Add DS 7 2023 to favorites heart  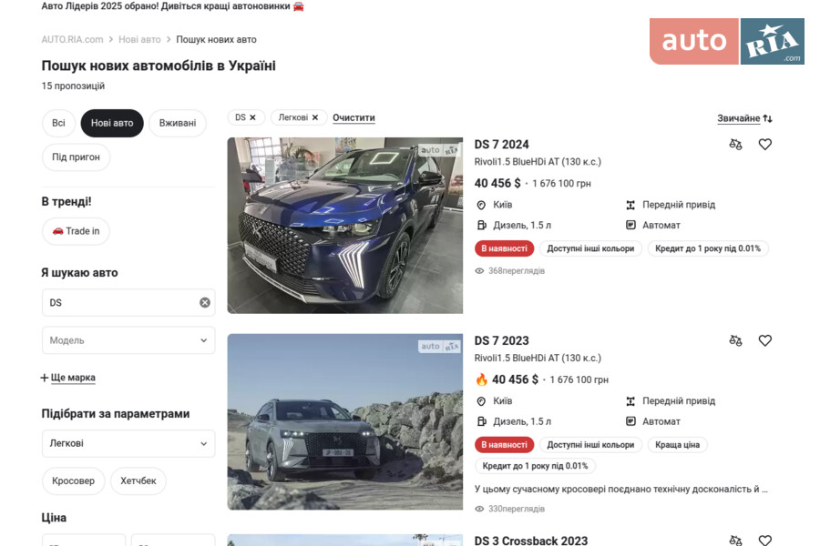[x=764, y=340]
